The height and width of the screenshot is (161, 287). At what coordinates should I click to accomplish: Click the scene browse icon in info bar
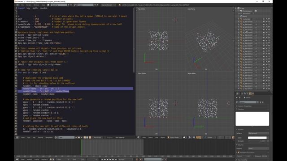click(74, 5)
